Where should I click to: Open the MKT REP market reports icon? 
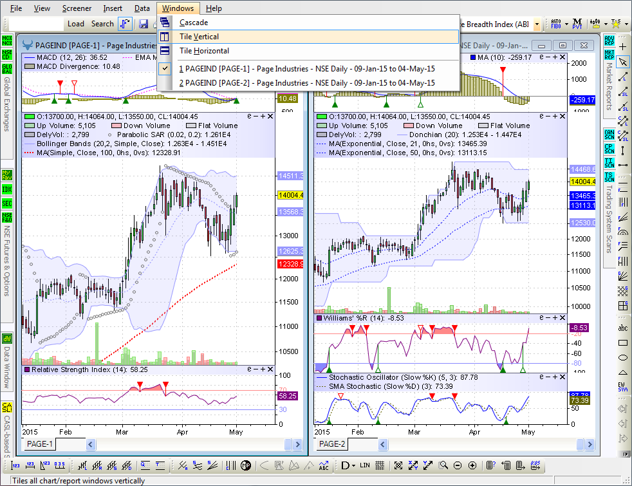pos(609,55)
